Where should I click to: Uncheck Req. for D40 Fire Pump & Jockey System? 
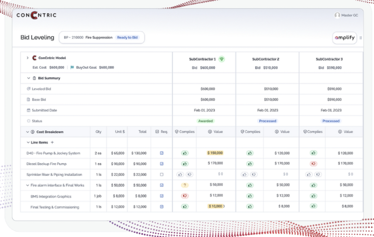coord(162,153)
